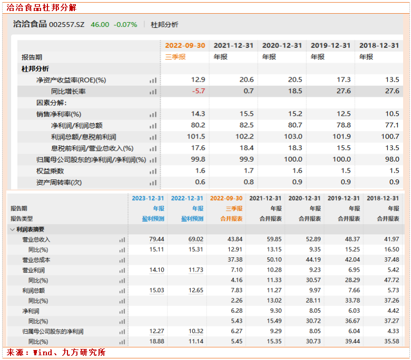
Task: Show trend chart for 权益乘数 row
Action: (153, 171)
